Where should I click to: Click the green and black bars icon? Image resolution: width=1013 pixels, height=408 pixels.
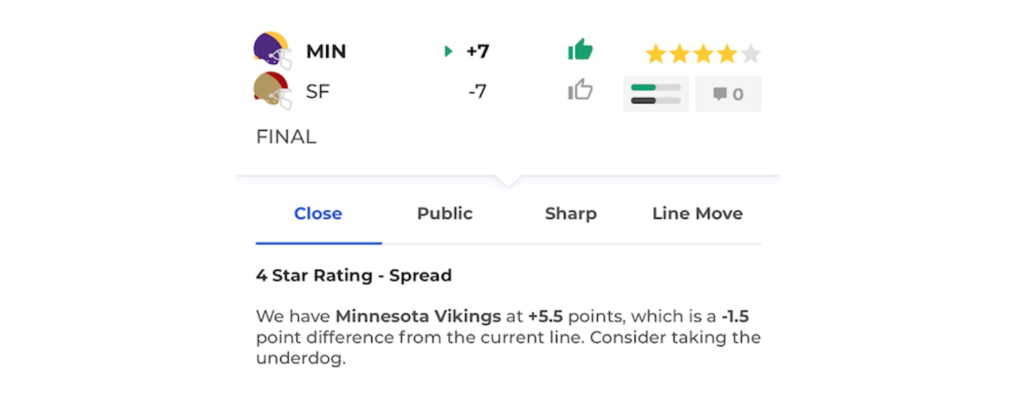pos(655,94)
